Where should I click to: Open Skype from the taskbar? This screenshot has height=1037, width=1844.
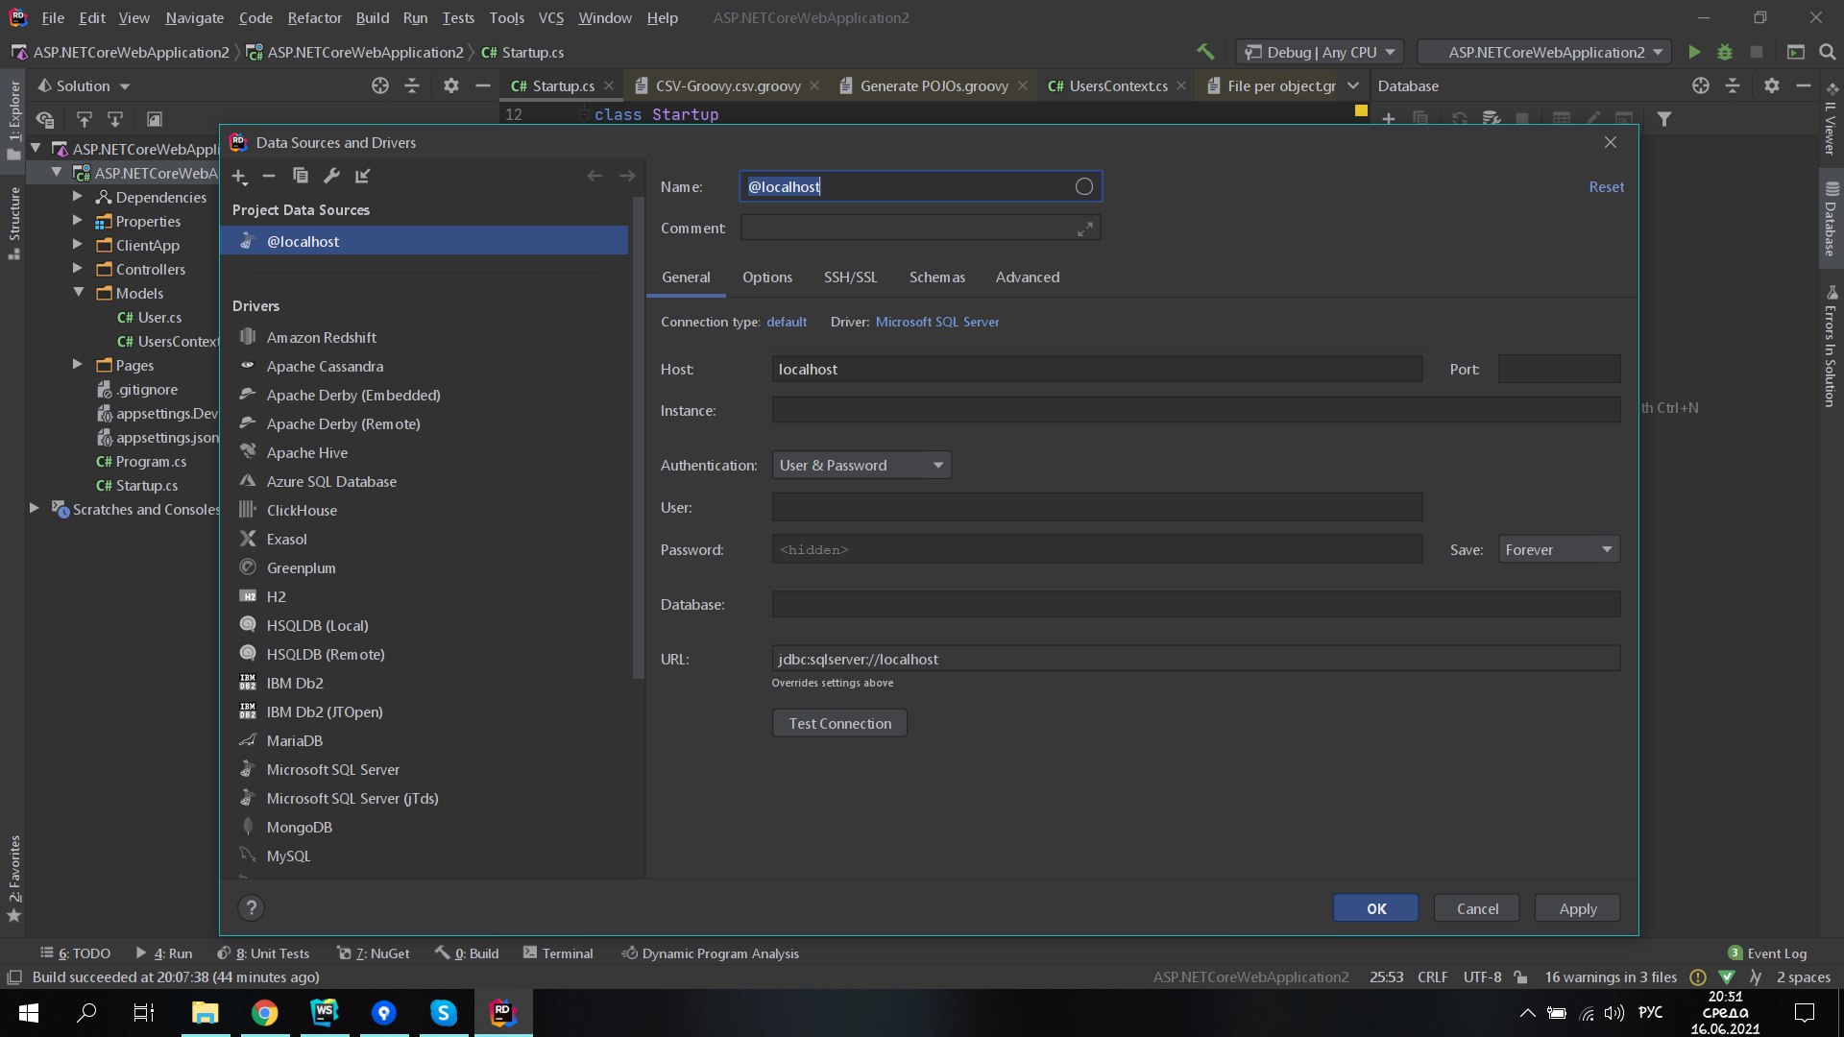coord(443,1013)
